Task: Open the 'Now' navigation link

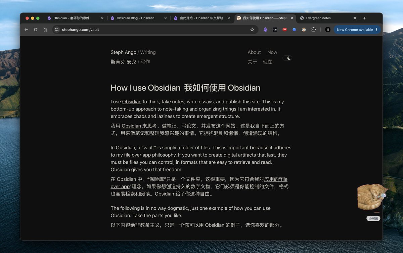Action: (x=272, y=52)
